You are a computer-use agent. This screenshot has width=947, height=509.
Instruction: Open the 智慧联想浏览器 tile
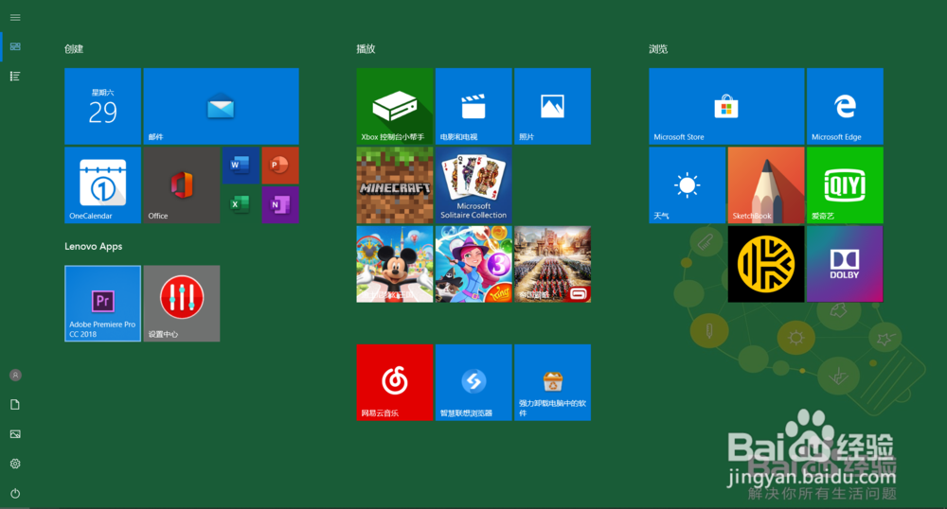click(x=473, y=382)
